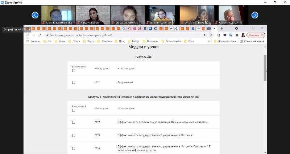Click the scrollbar up arrow
Screen dimensions: 290x154
point(265,47)
